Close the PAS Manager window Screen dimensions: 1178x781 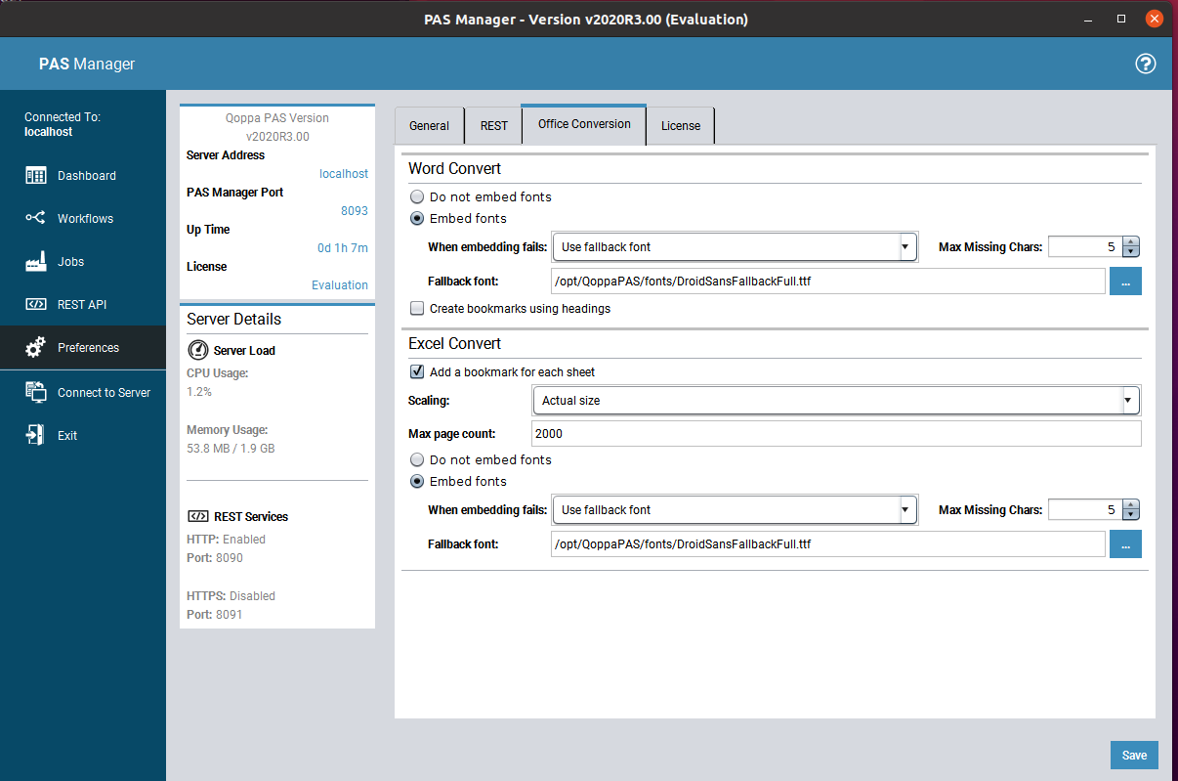(1155, 19)
